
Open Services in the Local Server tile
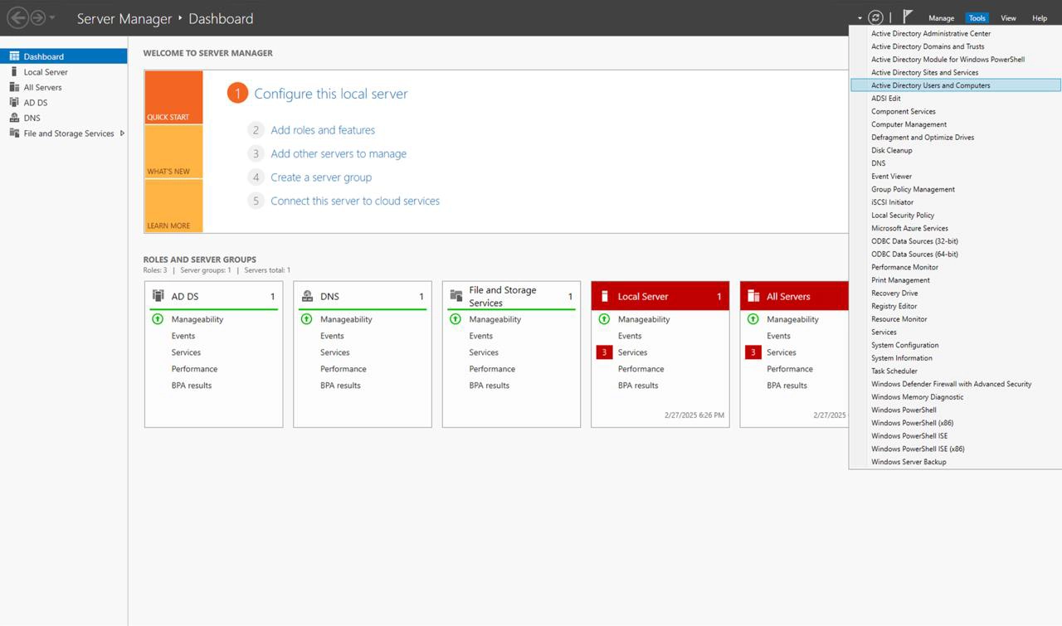coord(632,352)
